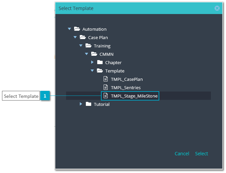
Task: Click the Case Plan folder icon
Action: click(83, 37)
